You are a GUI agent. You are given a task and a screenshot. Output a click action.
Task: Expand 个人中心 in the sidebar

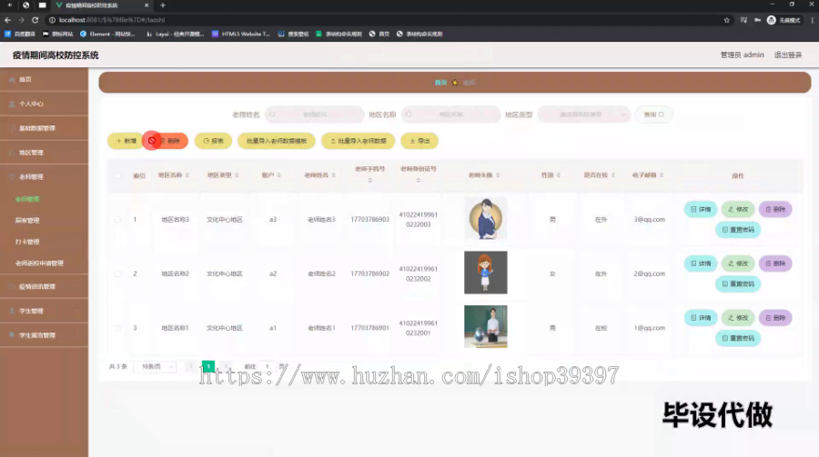[x=44, y=104]
